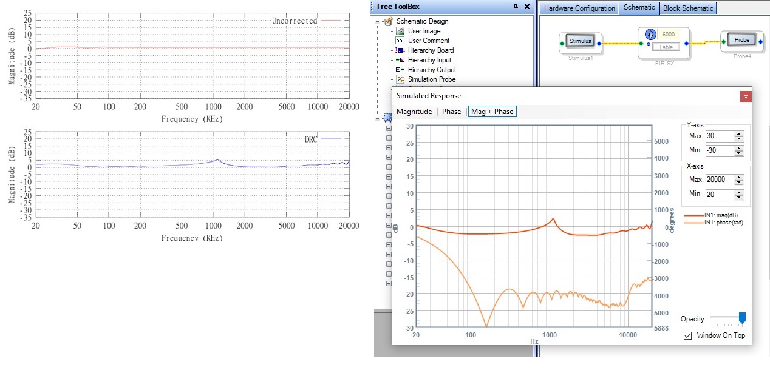Viewport: 770px width, 376px height.
Task: Show the Magnitude response view
Action: coord(414,112)
